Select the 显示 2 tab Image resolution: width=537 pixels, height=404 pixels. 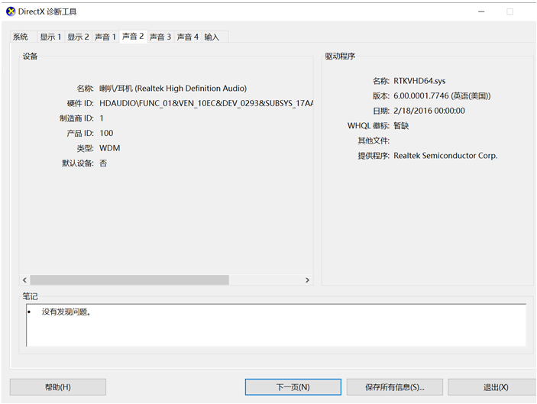[78, 37]
